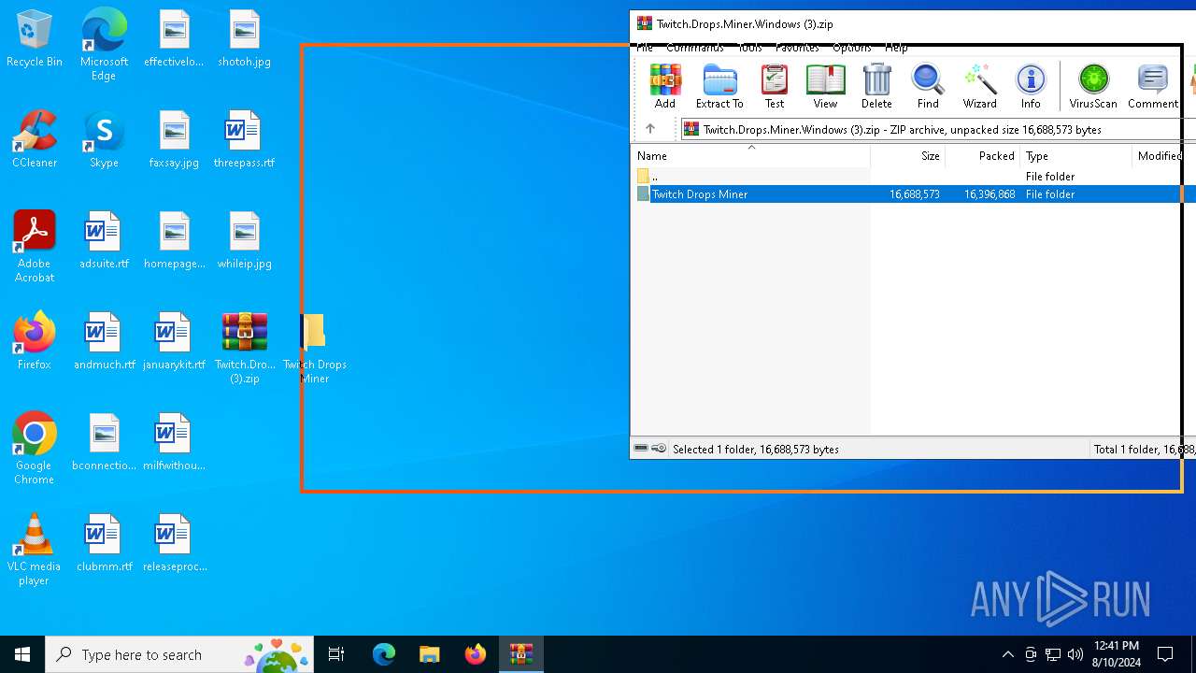Click the Delete trash icon in WinRAR

[876, 86]
